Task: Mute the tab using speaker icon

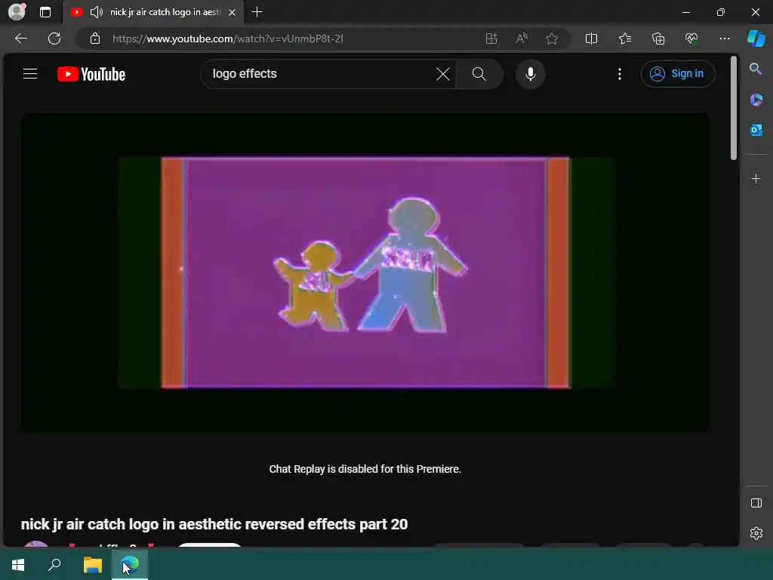Action: coord(97,12)
